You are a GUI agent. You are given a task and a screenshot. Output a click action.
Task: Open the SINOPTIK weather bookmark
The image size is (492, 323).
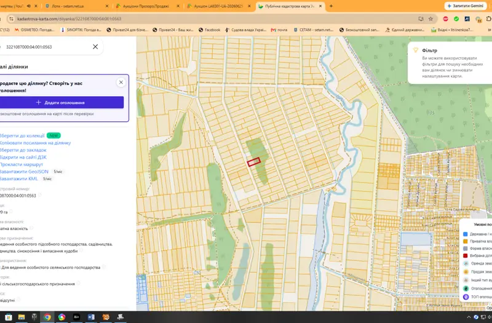pos(81,30)
